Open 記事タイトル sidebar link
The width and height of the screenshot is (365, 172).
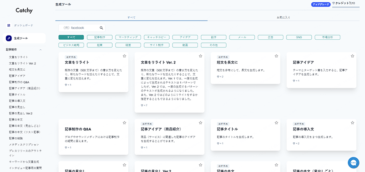point(17,94)
